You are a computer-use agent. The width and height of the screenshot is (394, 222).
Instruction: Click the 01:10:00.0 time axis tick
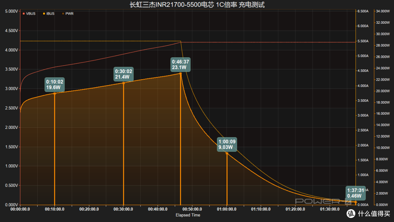click(x=261, y=209)
